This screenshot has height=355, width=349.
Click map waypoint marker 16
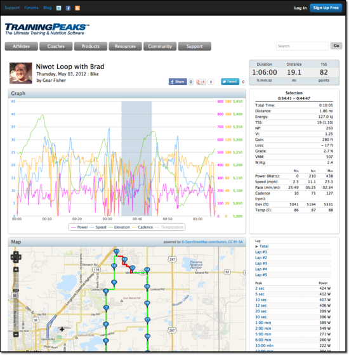pos(147,304)
